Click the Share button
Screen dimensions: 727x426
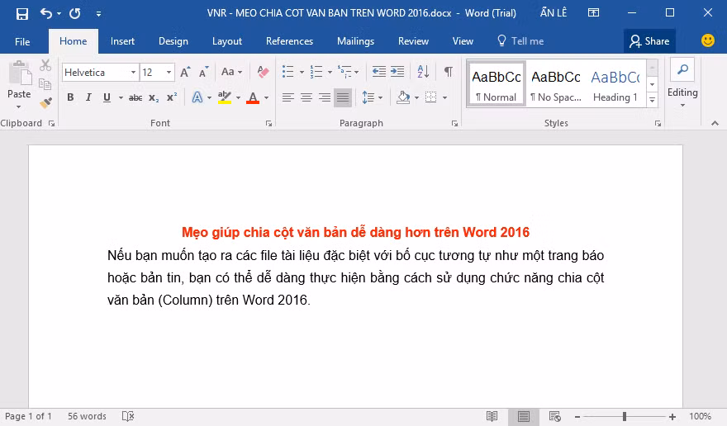(649, 41)
